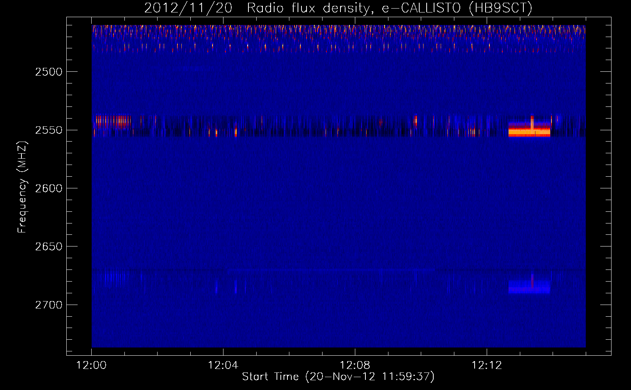631x390 pixels.
Task: Select the 2500 frequency axis label
Action: tap(48, 72)
